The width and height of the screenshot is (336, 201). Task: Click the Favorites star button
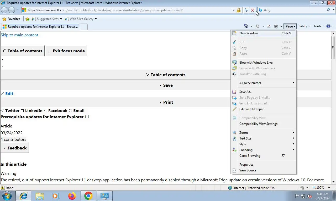click(11, 19)
